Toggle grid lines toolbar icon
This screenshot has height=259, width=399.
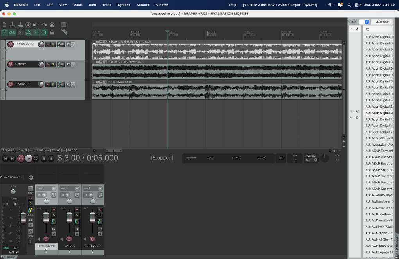(x=36, y=32)
